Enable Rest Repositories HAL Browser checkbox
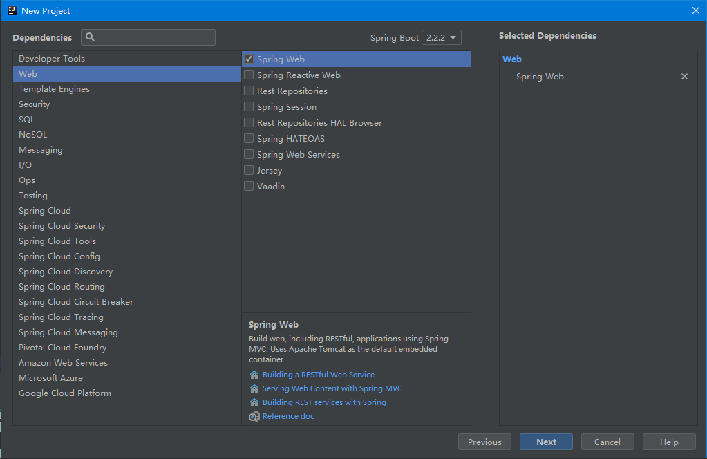Screen dimensions: 707x459 coord(249,122)
